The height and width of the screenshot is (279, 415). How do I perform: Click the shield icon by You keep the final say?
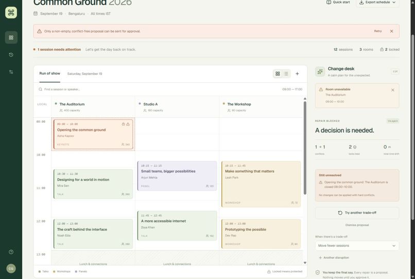tap(318, 272)
